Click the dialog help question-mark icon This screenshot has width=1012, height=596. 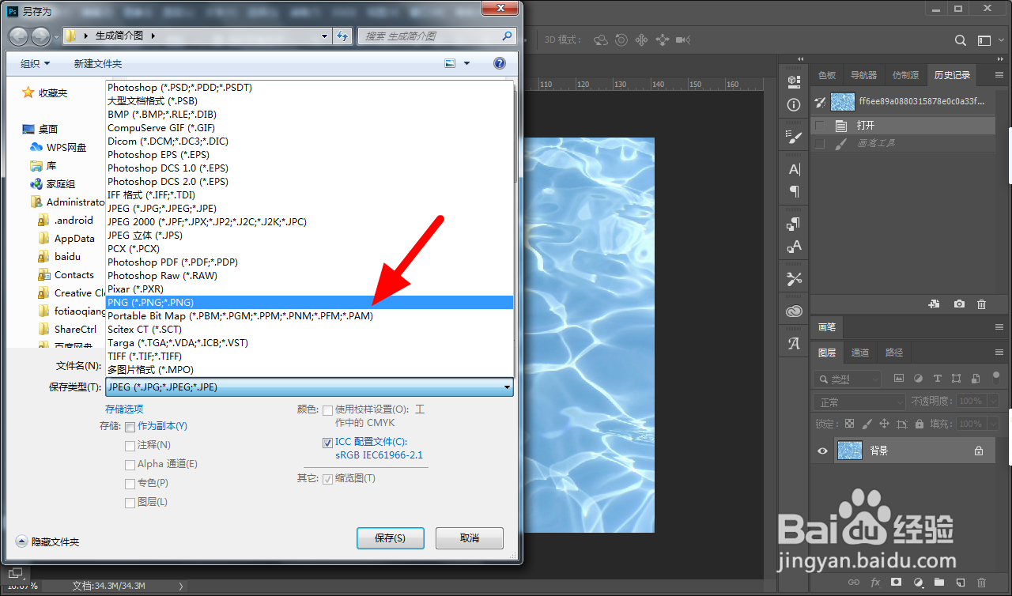[500, 63]
